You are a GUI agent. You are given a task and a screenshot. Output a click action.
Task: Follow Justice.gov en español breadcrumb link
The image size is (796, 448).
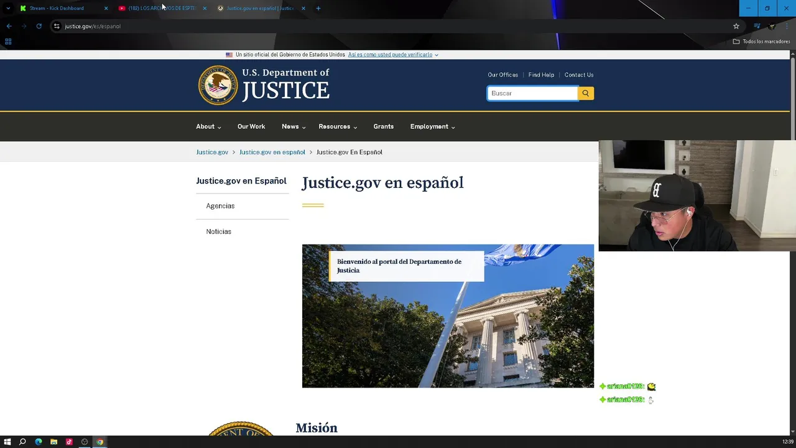272,152
